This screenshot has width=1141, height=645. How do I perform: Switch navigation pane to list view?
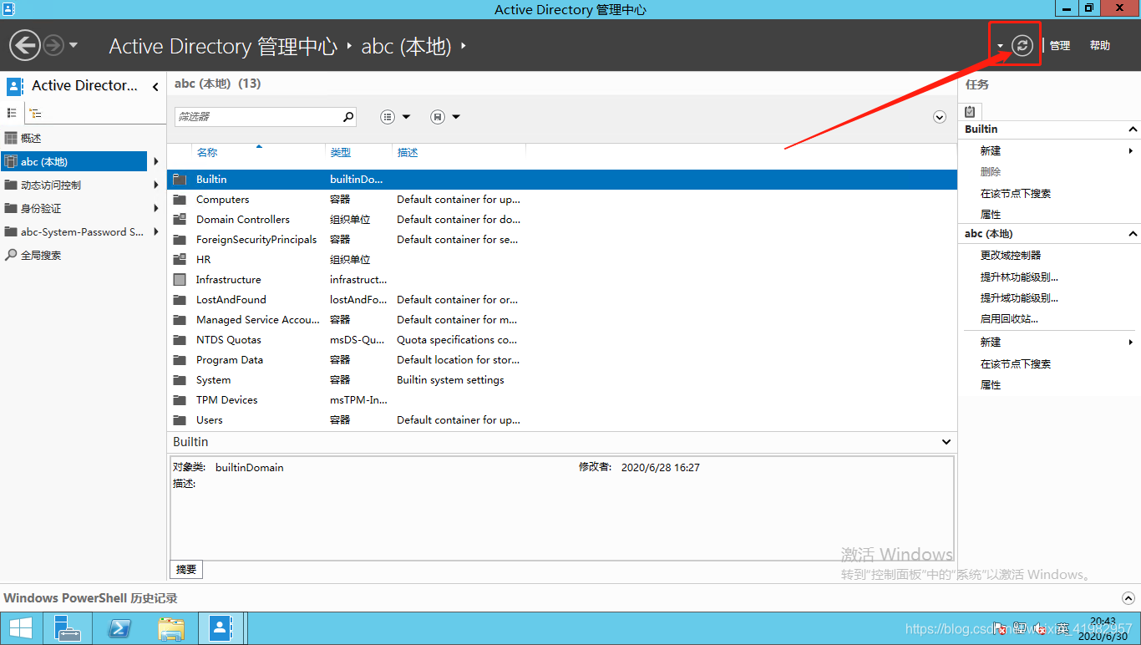pos(12,113)
